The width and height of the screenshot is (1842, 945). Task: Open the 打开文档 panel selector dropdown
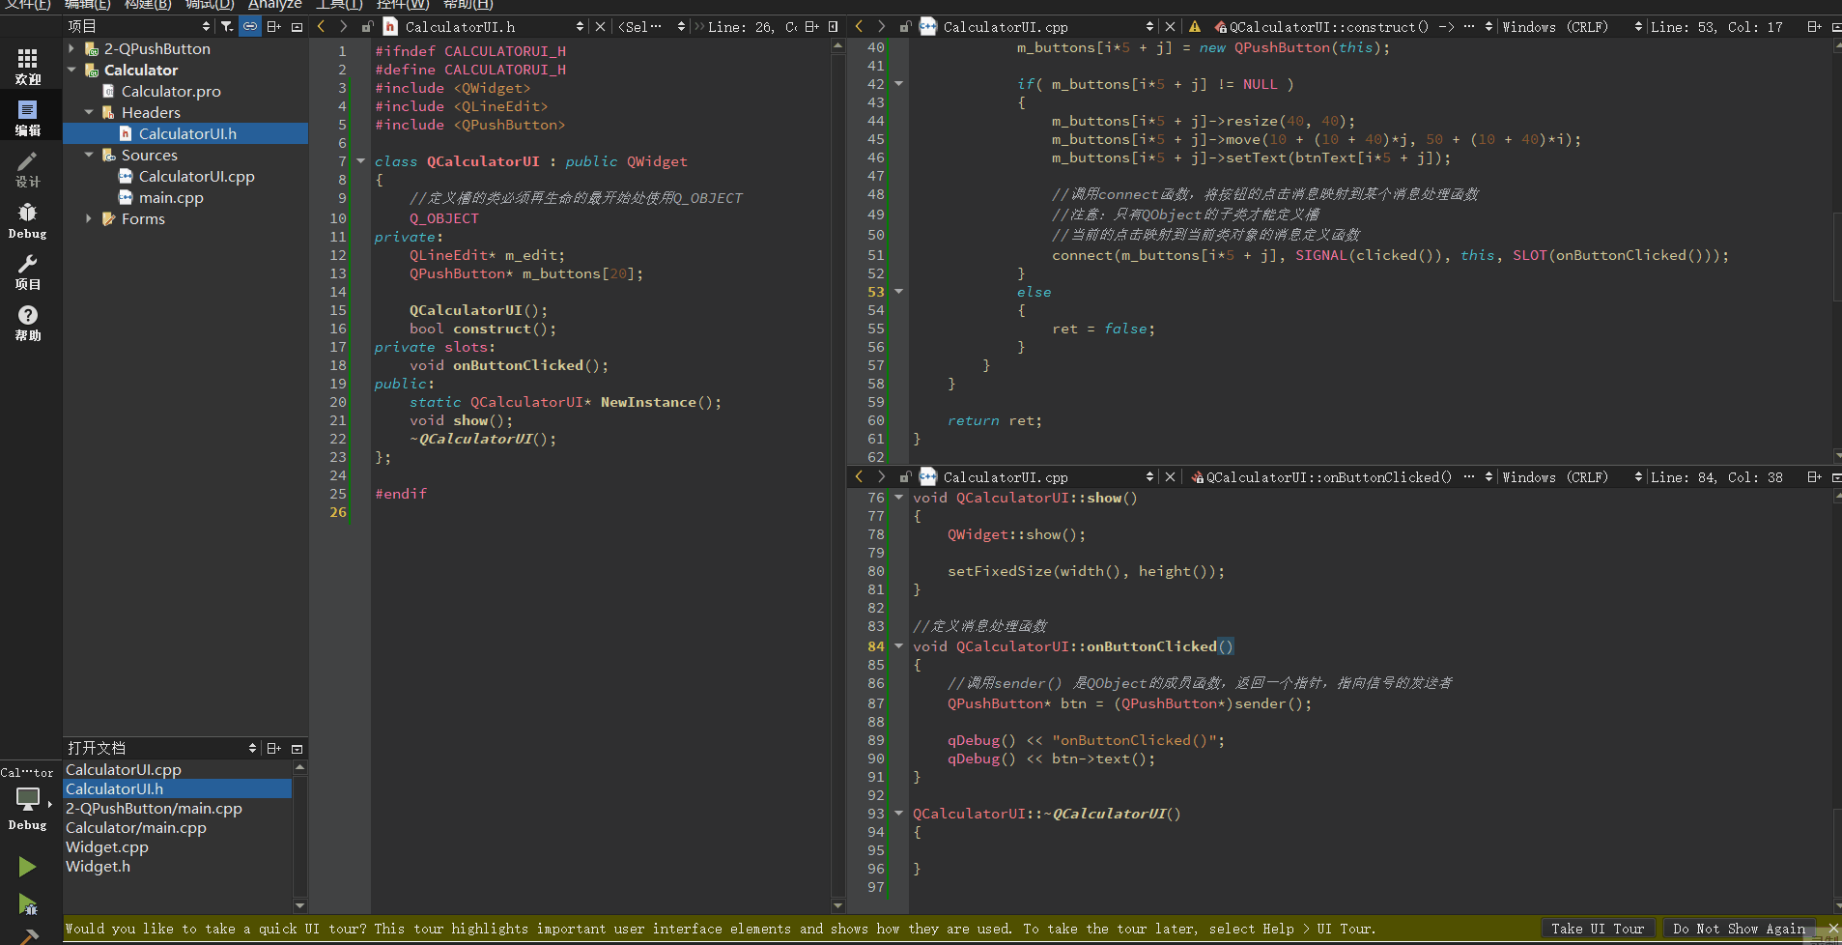coord(162,748)
